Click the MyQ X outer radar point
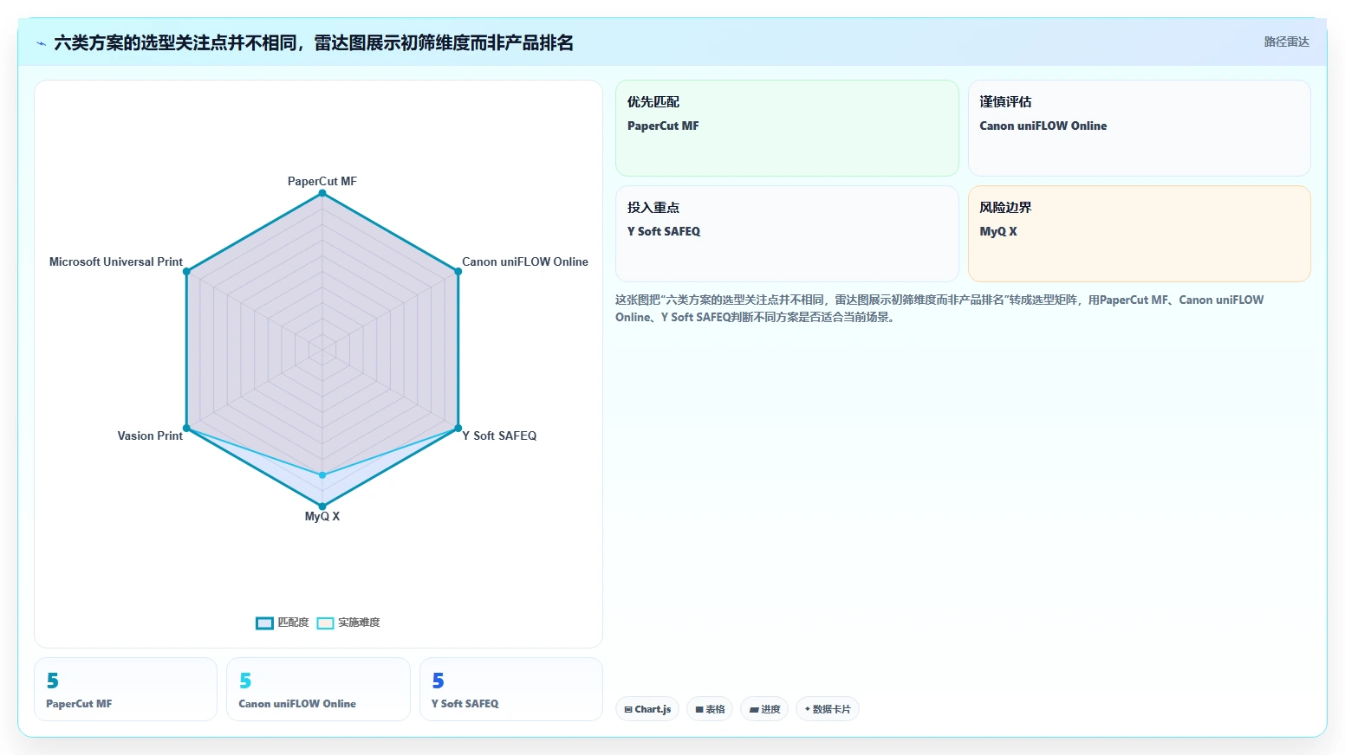Screen dimensions: 1345x755 click(322, 507)
